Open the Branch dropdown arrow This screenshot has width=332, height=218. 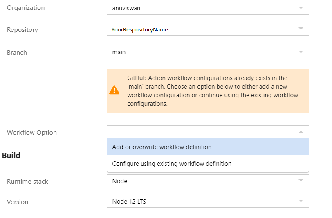[x=301, y=52]
